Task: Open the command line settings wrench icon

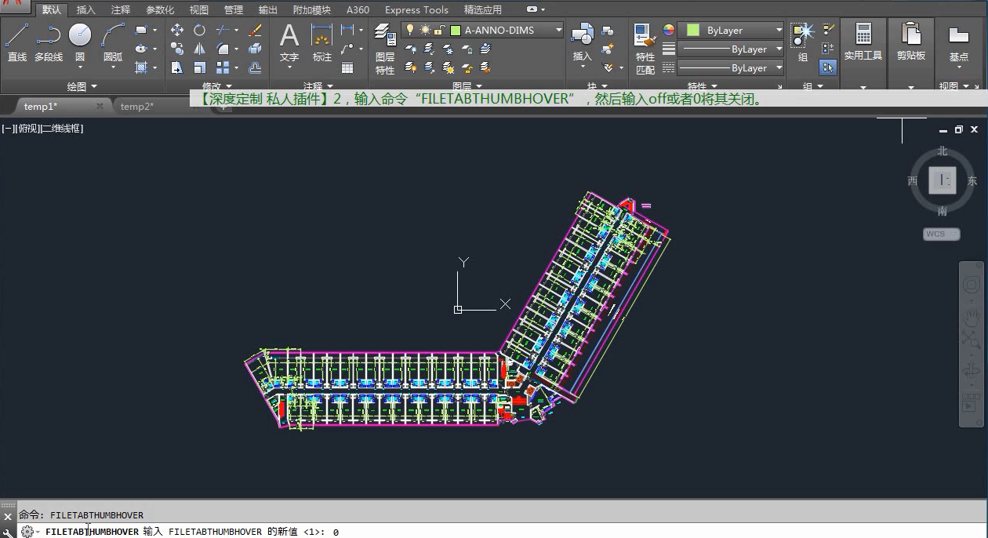Action: pyautogui.click(x=7, y=533)
